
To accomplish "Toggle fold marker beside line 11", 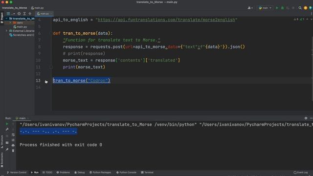I will pyautogui.click(x=51, y=67).
